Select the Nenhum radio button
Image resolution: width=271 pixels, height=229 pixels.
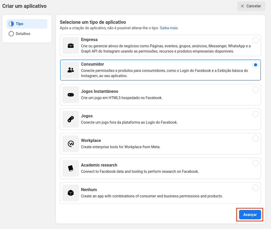click(256, 188)
